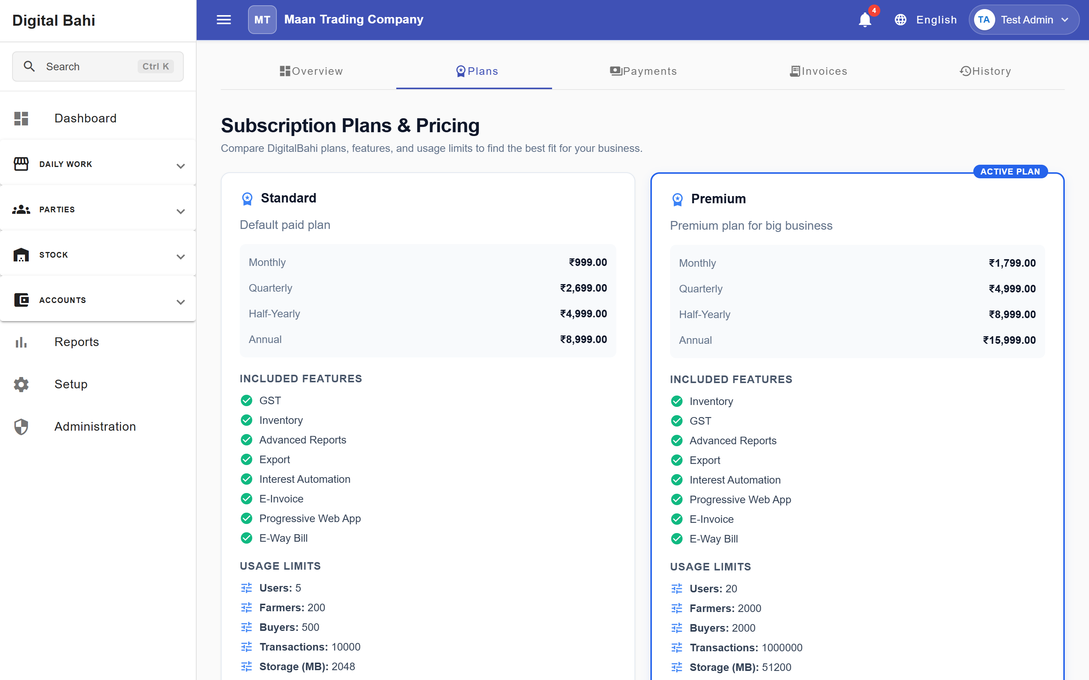Focus the Search input field

click(98, 66)
